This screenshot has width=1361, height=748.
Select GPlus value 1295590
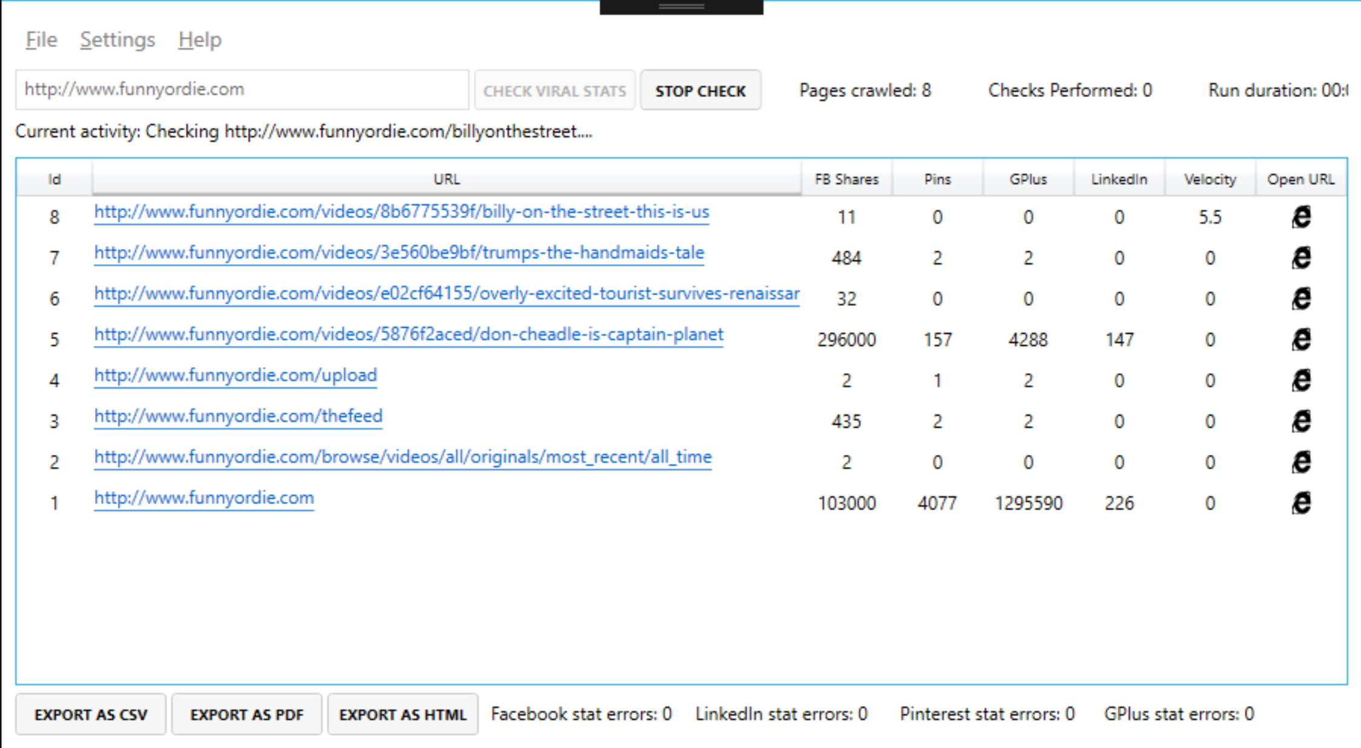coord(1028,503)
